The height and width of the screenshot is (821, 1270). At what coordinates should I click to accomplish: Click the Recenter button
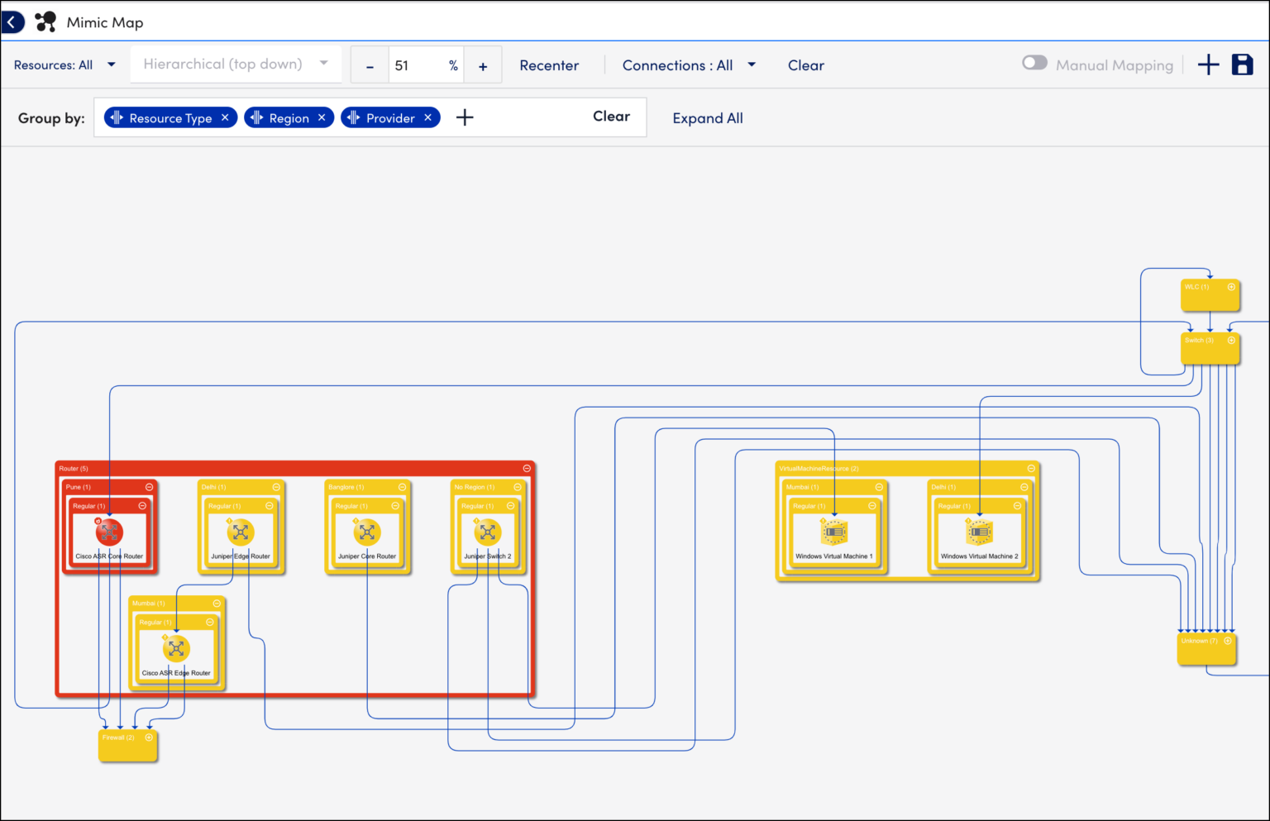[x=549, y=64]
